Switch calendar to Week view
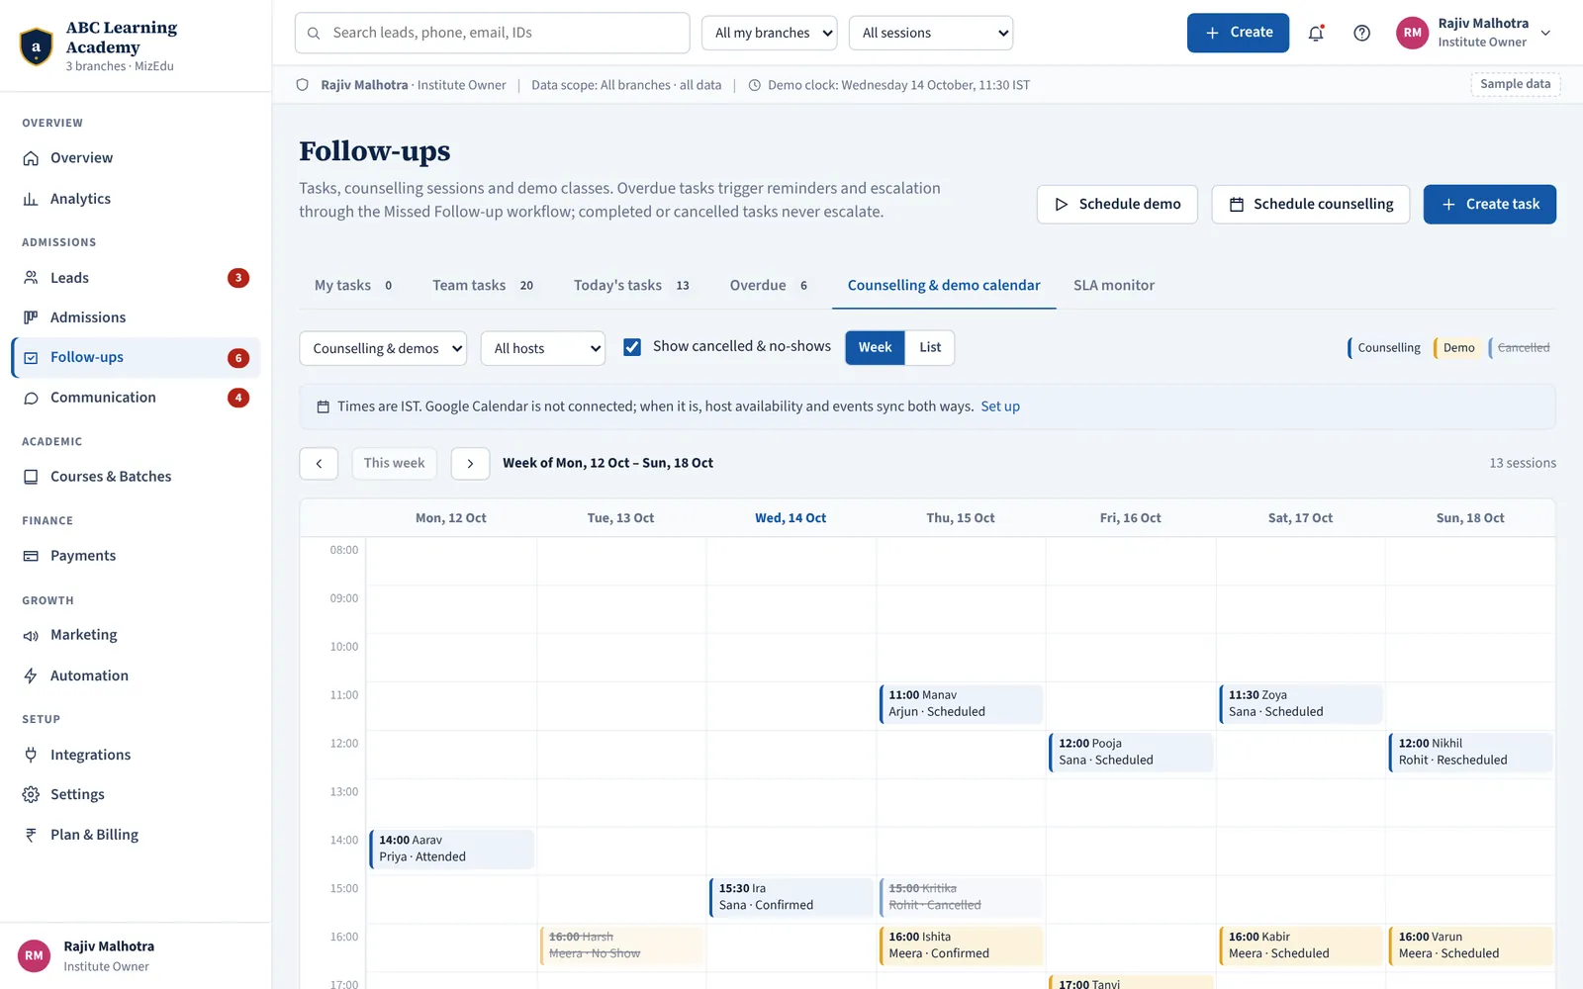This screenshot has width=1583, height=989. (875, 347)
